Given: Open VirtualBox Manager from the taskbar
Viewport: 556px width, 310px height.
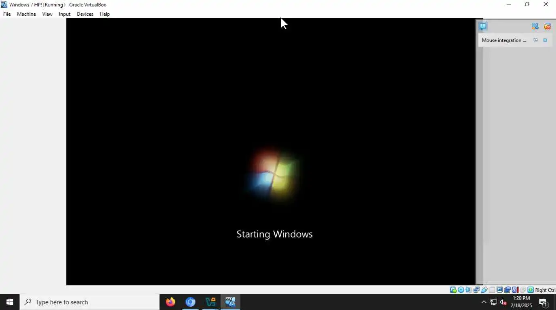Looking at the screenshot, I should [x=210, y=302].
